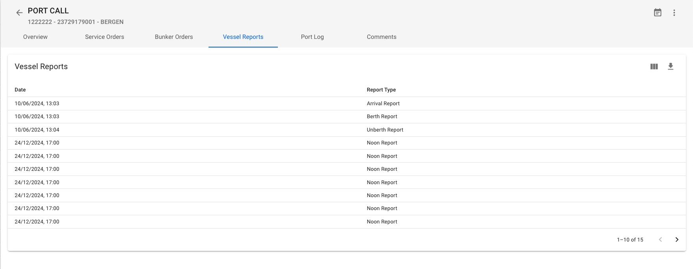Select the Vessel Reports tab
This screenshot has width=693, height=269.
click(243, 37)
